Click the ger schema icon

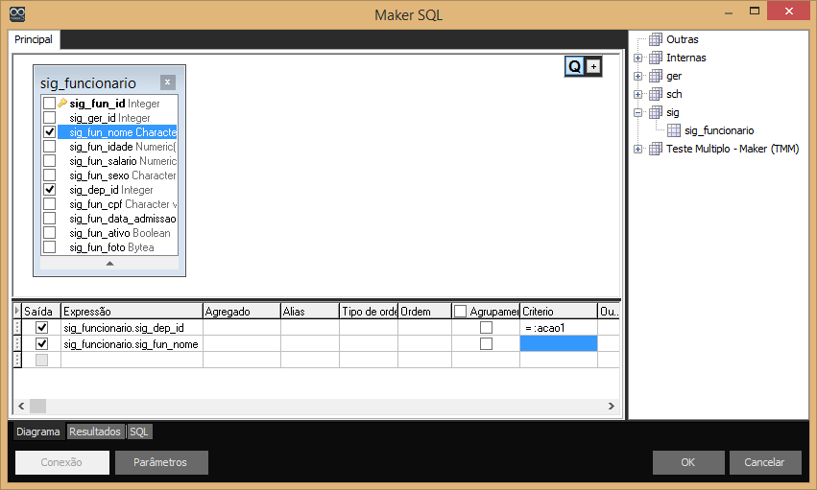click(x=656, y=76)
